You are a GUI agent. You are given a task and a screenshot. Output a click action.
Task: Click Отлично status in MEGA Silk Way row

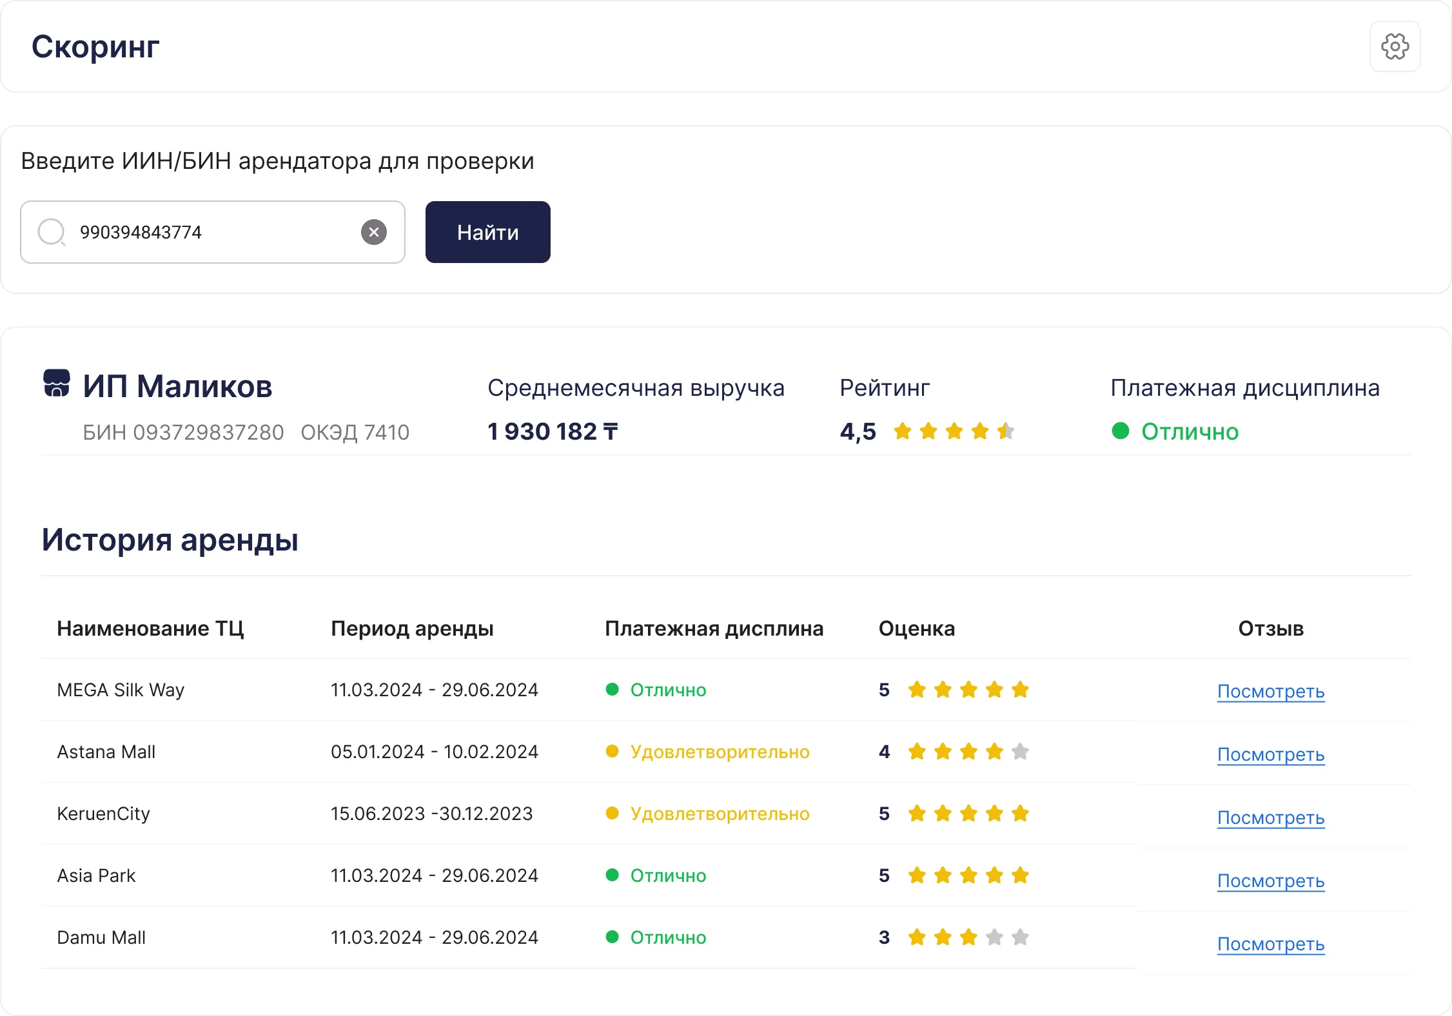pos(668,690)
